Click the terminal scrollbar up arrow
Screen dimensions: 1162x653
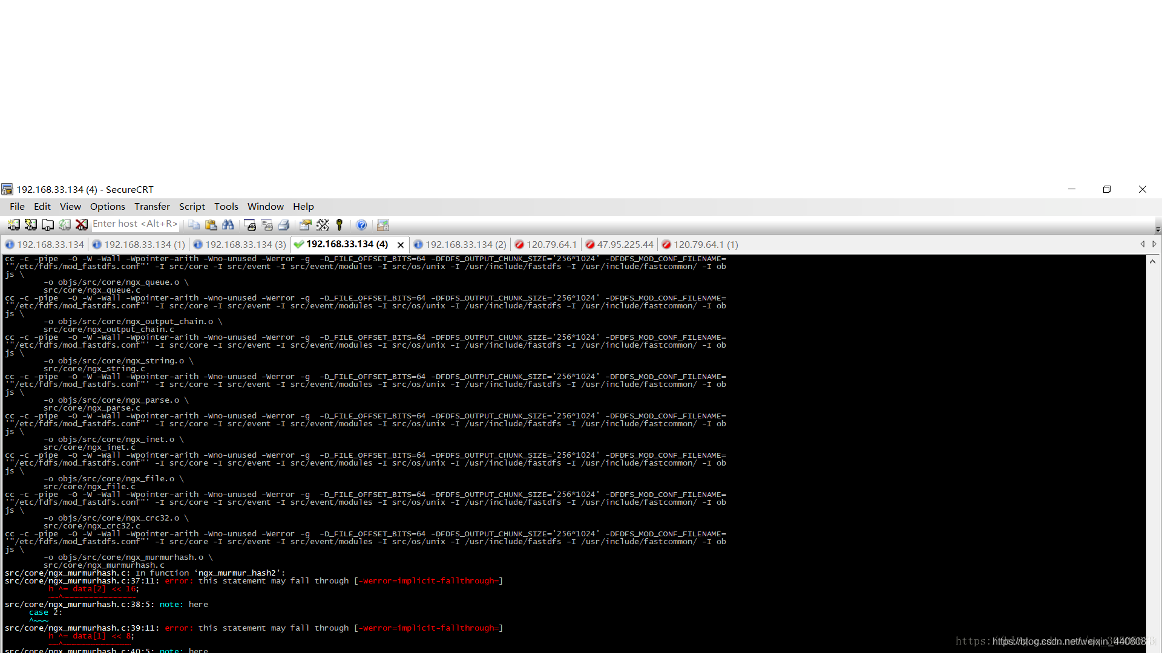pos(1152,262)
